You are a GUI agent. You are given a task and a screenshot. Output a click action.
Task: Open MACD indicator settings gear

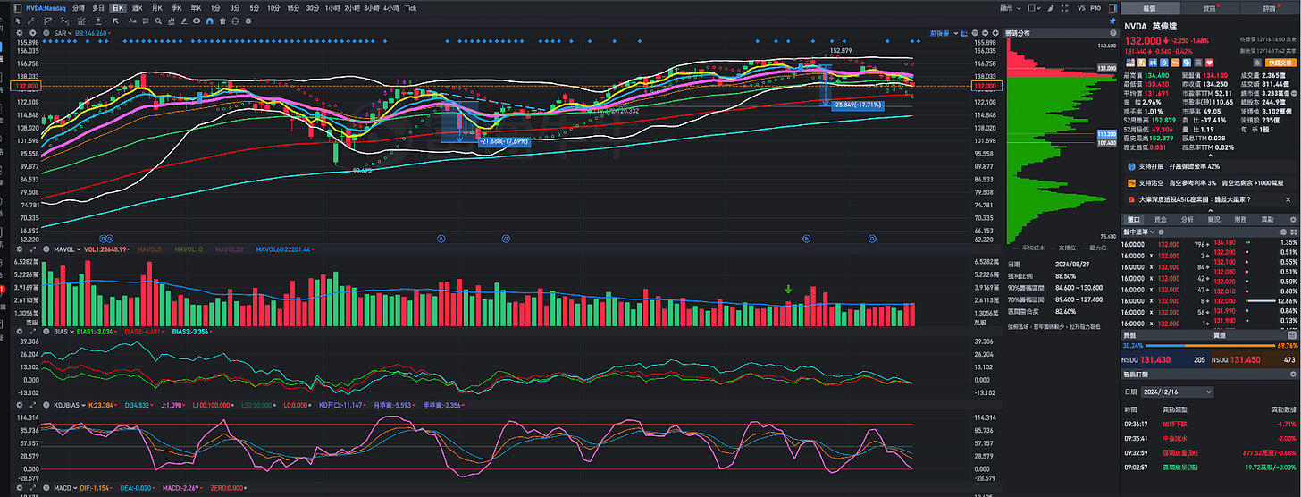click(x=20, y=487)
